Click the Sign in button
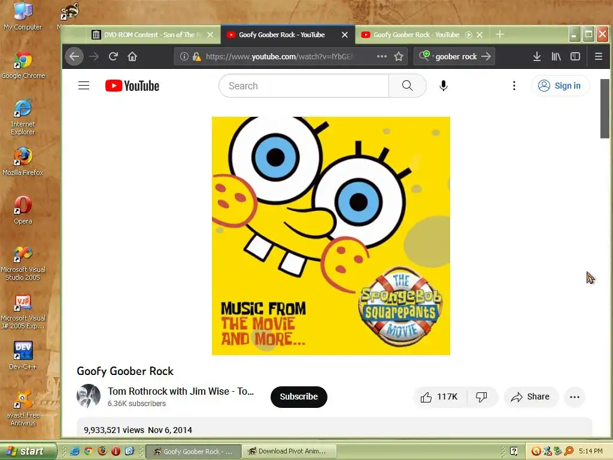 pos(560,86)
